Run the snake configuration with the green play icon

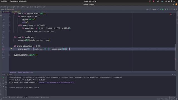[x=160, y=9]
